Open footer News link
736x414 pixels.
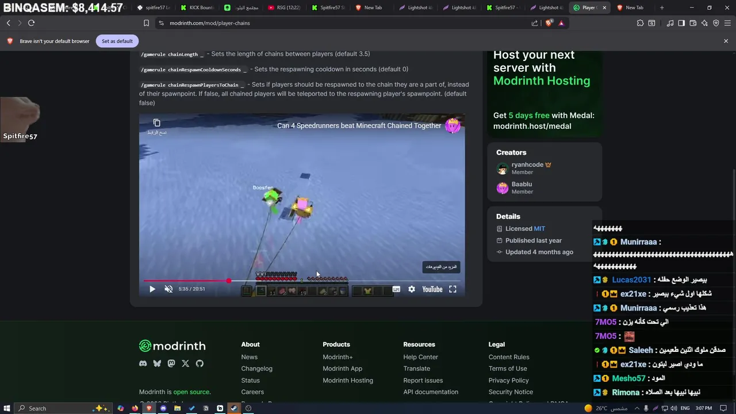coord(249,357)
